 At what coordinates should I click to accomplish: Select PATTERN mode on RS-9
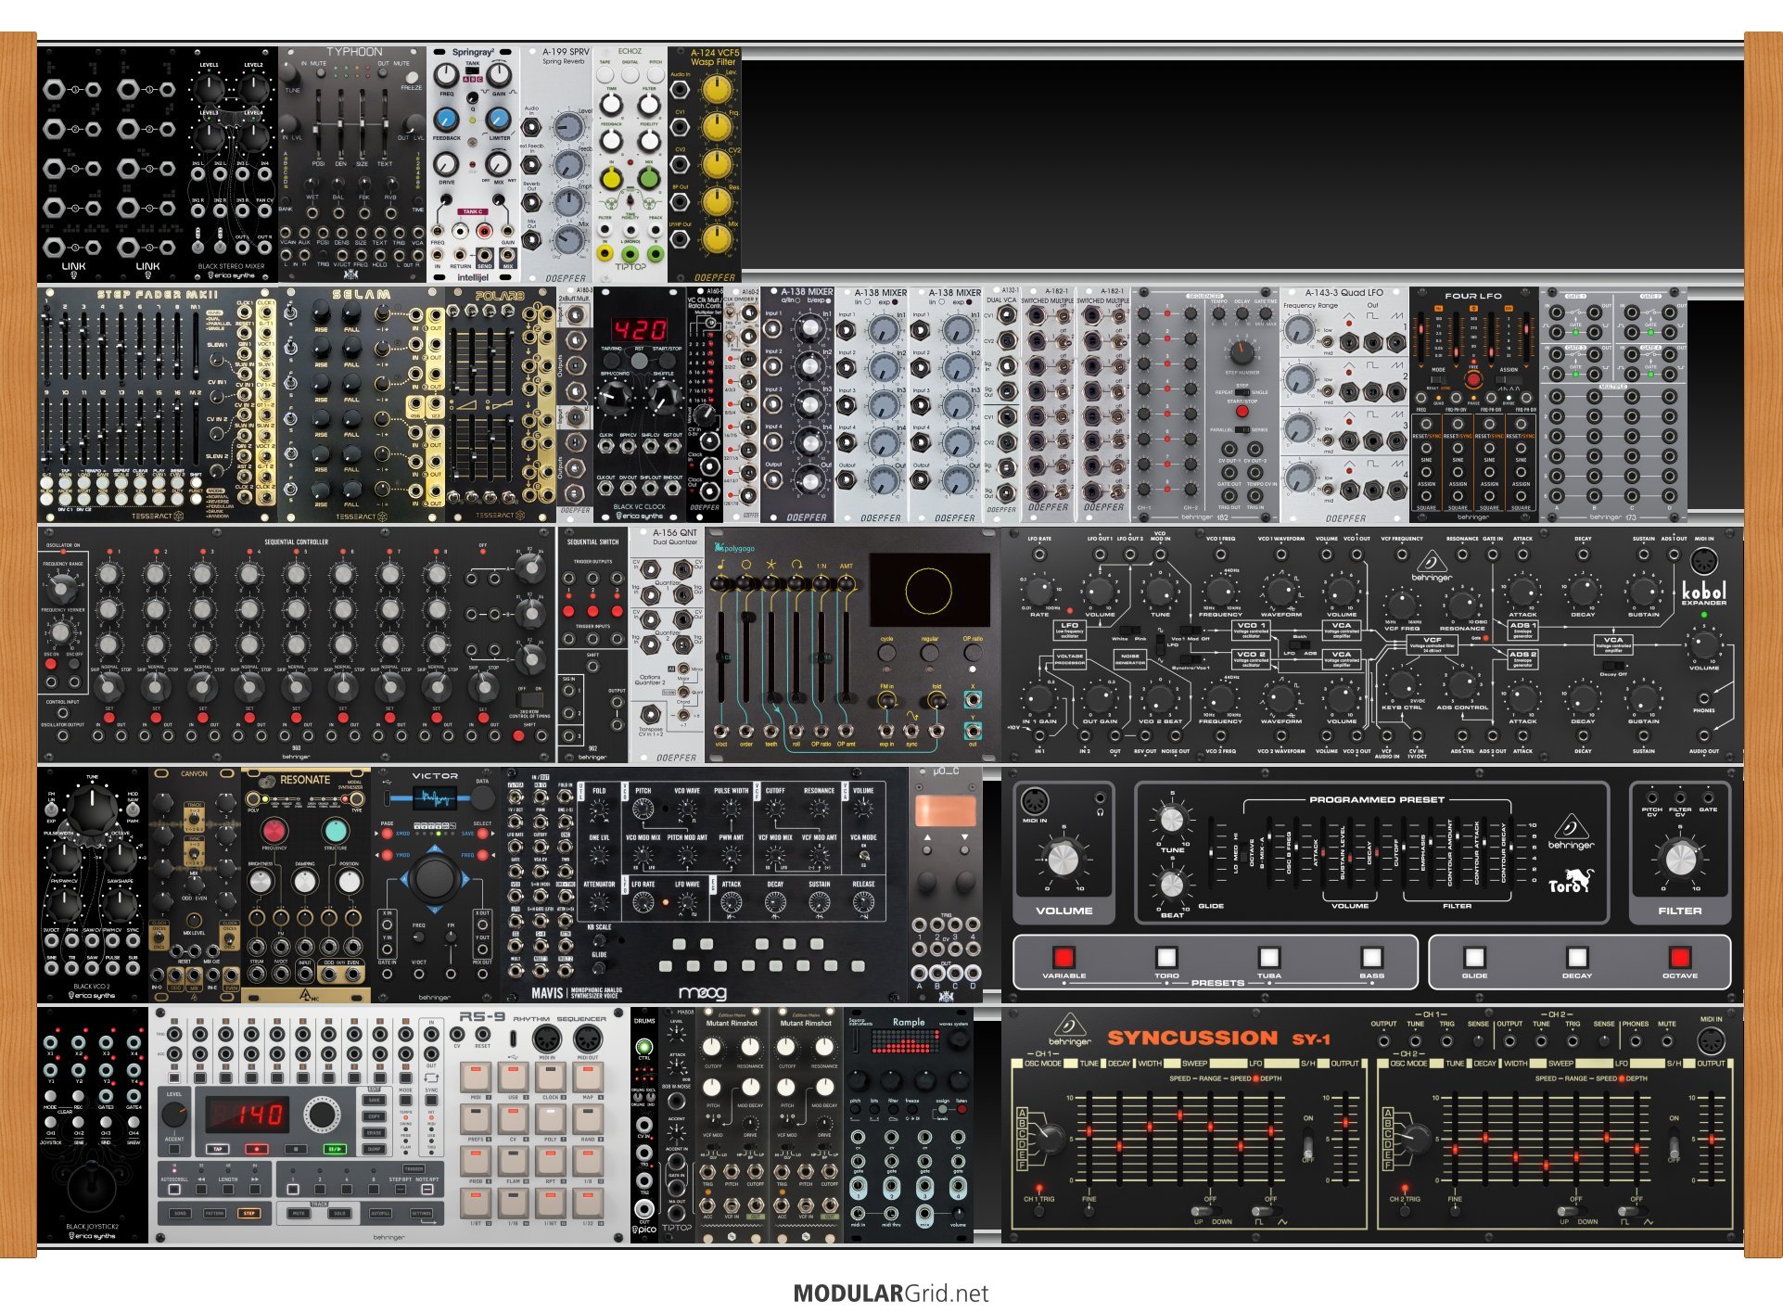click(214, 1213)
